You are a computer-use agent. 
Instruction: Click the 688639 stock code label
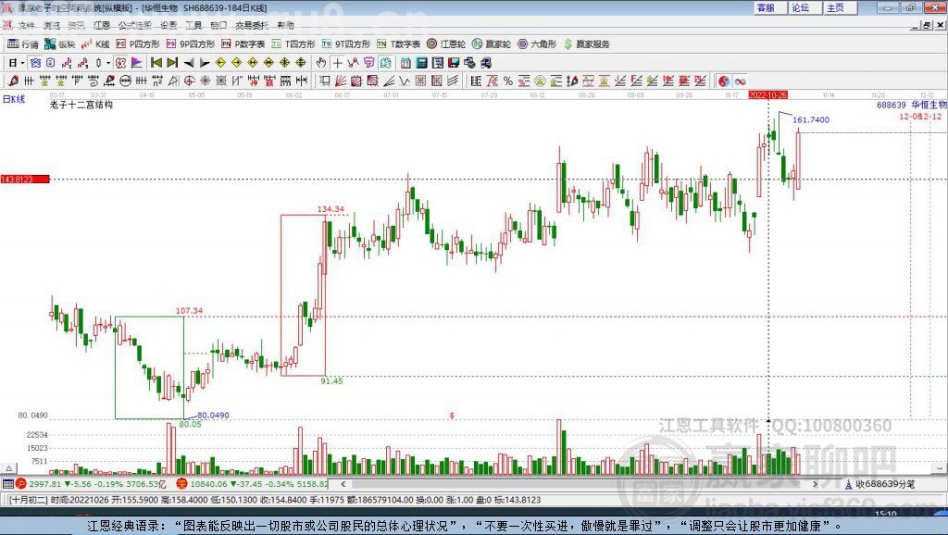(892, 105)
